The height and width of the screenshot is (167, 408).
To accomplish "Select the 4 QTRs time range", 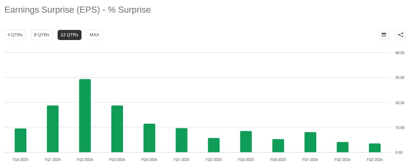I will (15, 35).
